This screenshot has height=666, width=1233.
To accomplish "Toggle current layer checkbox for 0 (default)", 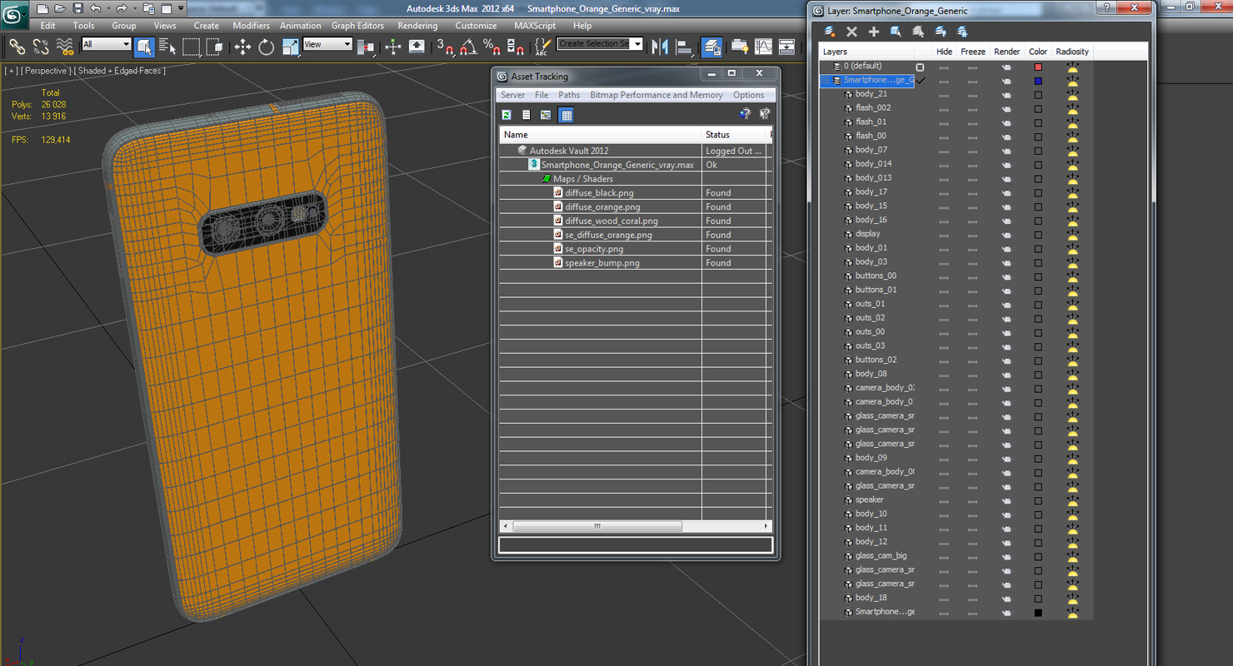I will pyautogui.click(x=920, y=67).
